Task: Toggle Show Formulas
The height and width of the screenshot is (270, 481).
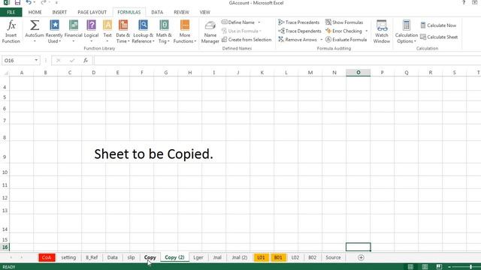Action: 344,22
